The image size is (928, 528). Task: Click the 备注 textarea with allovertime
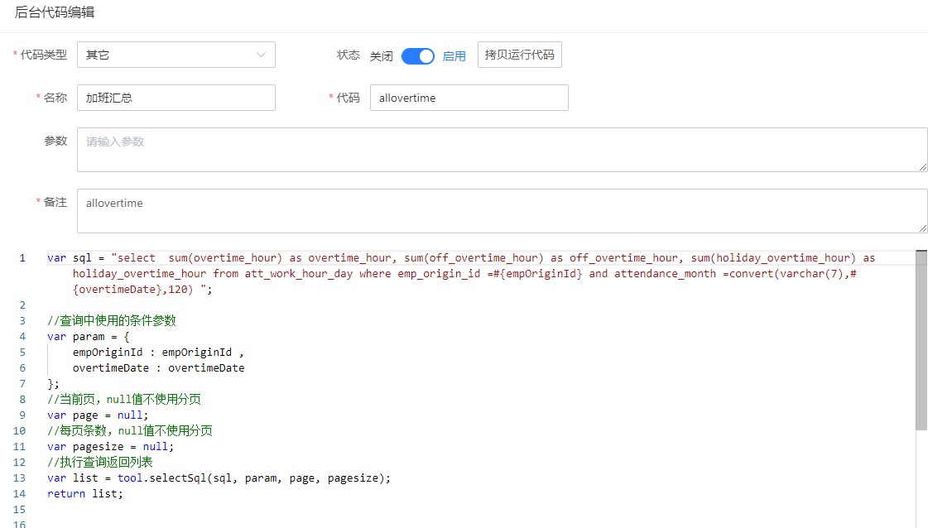click(502, 211)
